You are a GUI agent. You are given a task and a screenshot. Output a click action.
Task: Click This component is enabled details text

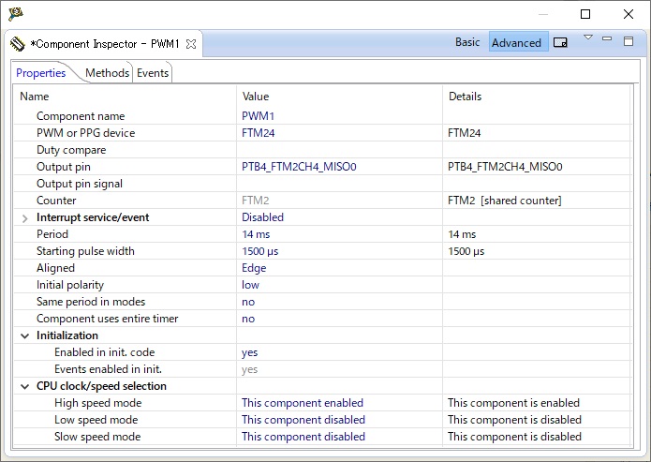point(513,403)
